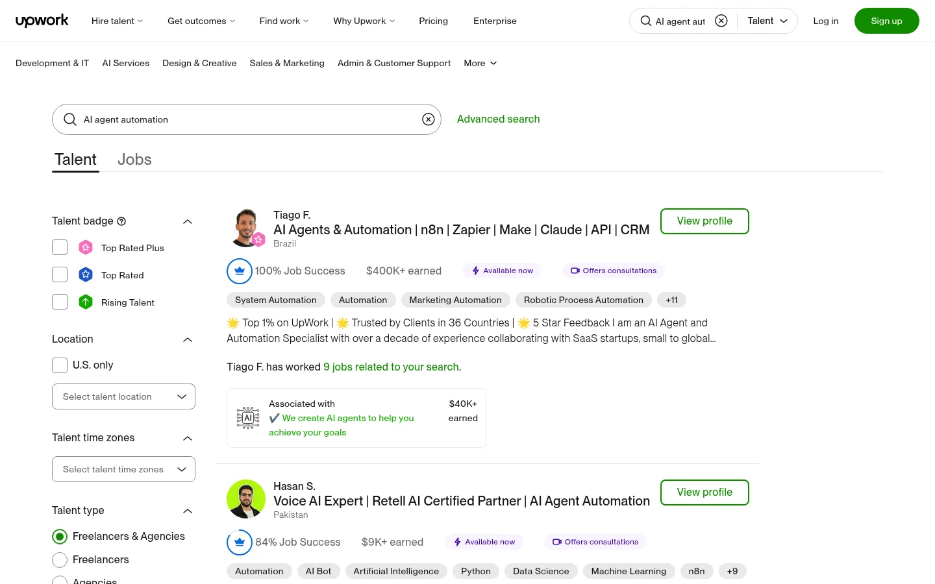Open the Select talent location dropdown

click(123, 396)
